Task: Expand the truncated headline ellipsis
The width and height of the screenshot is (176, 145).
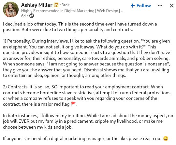Action: (x=123, y=11)
